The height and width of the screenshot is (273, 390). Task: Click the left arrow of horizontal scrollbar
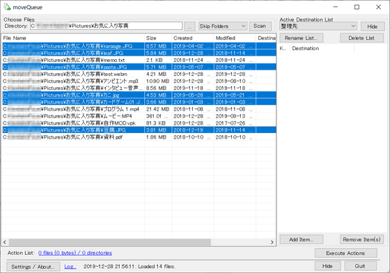pyautogui.click(x=5, y=242)
